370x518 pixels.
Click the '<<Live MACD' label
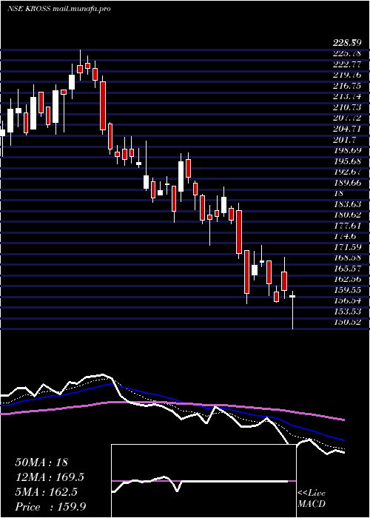(x=312, y=498)
